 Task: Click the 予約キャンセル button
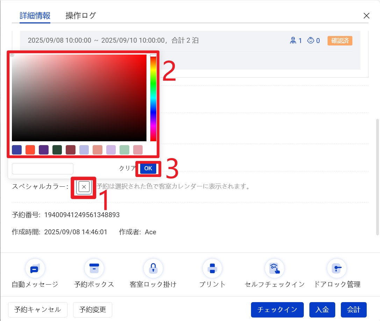pyautogui.click(x=38, y=309)
